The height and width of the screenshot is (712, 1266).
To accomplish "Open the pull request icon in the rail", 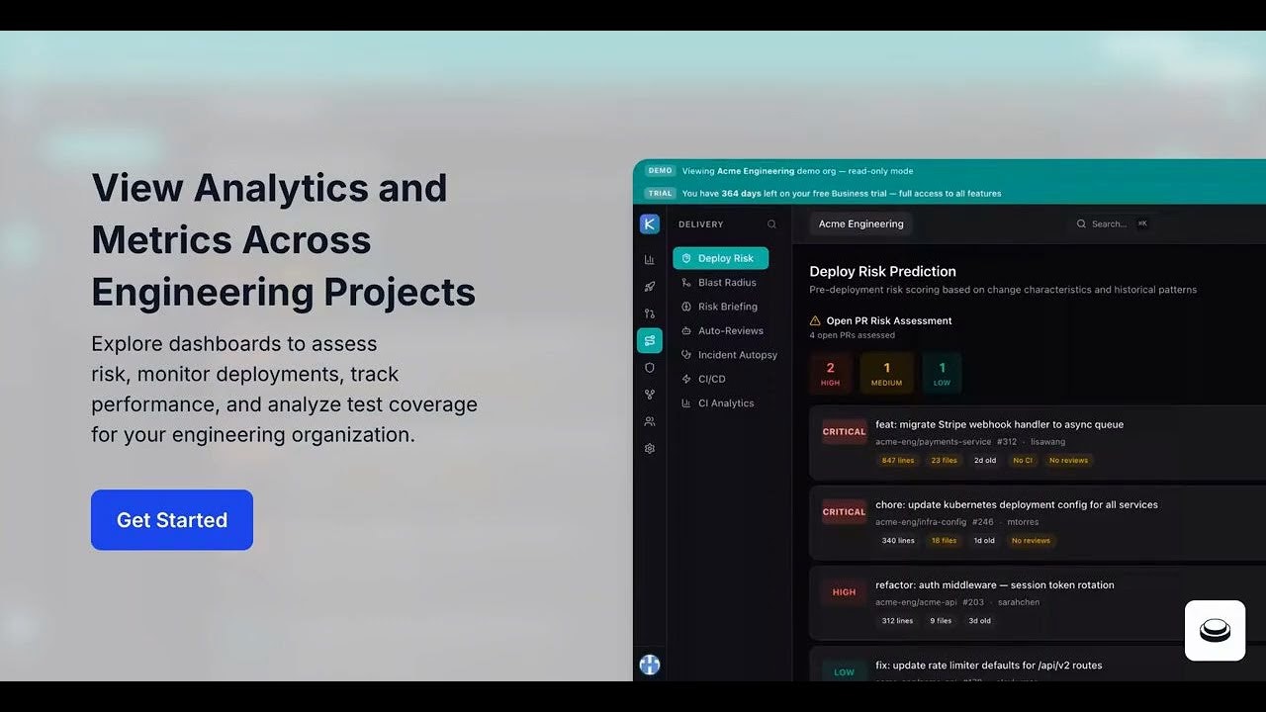I will click(650, 313).
